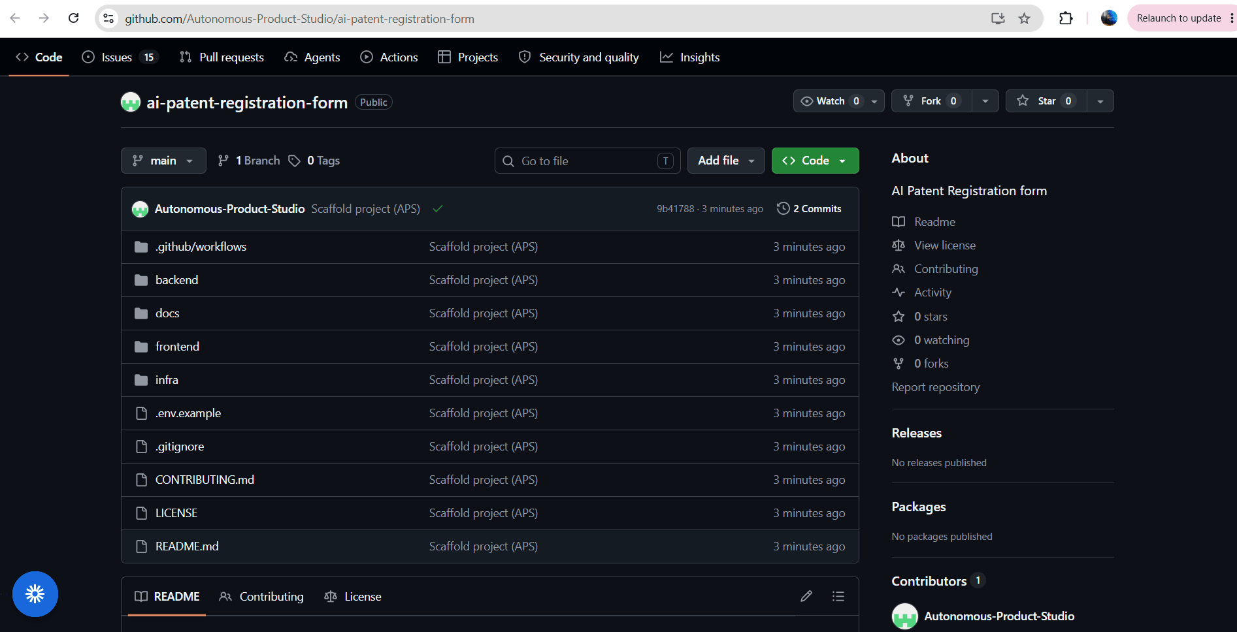Open the frontend folder
Viewport: 1237px width, 632px height.
pyautogui.click(x=177, y=347)
